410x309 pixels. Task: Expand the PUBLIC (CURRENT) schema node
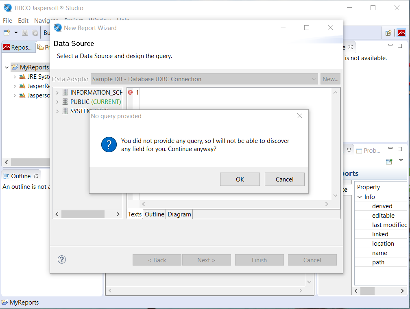point(57,102)
